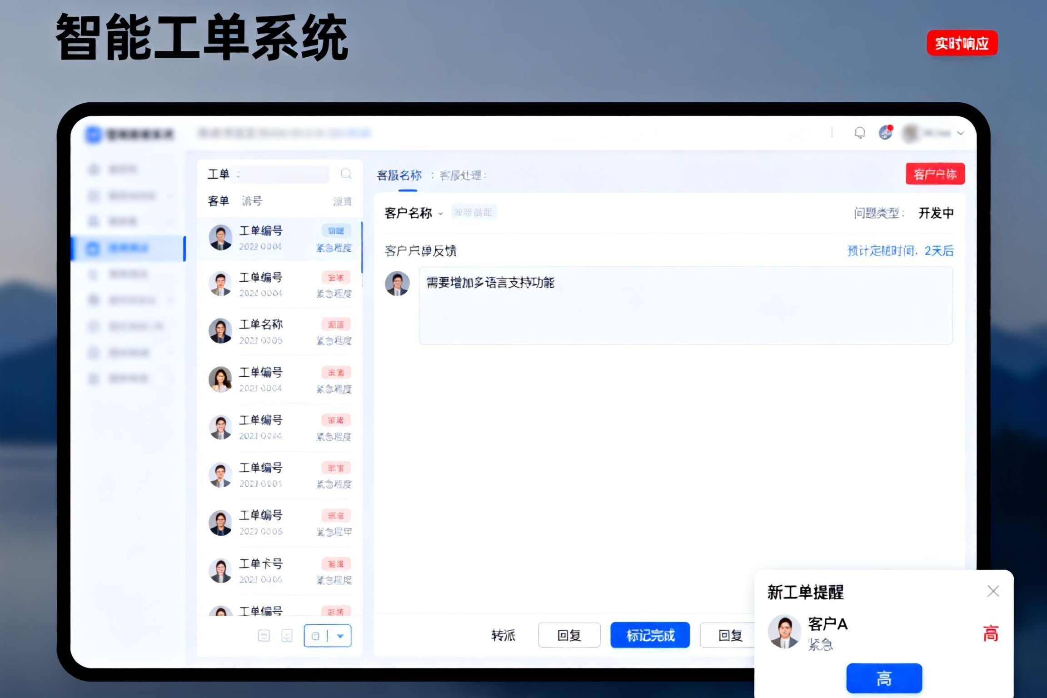Click the search magnifier in ticket list
Image resolution: width=1047 pixels, height=698 pixels.
point(346,174)
